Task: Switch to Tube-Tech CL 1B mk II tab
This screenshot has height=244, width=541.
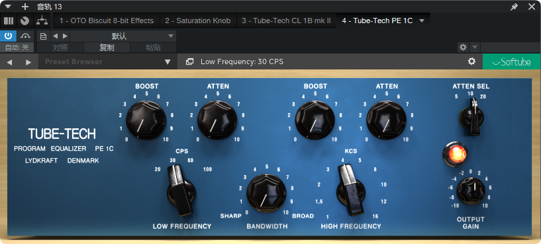Action: point(286,20)
